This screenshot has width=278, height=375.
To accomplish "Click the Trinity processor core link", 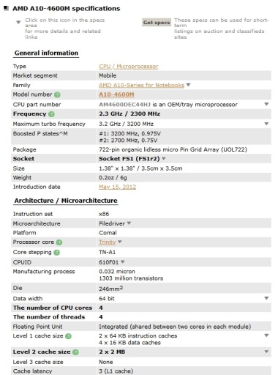I will (x=107, y=242).
